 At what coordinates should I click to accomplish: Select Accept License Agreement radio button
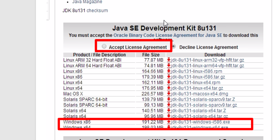tap(104, 46)
